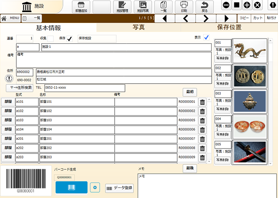Open barcode settings via the gear icon
Screen dimensions: 278x198
95,188
